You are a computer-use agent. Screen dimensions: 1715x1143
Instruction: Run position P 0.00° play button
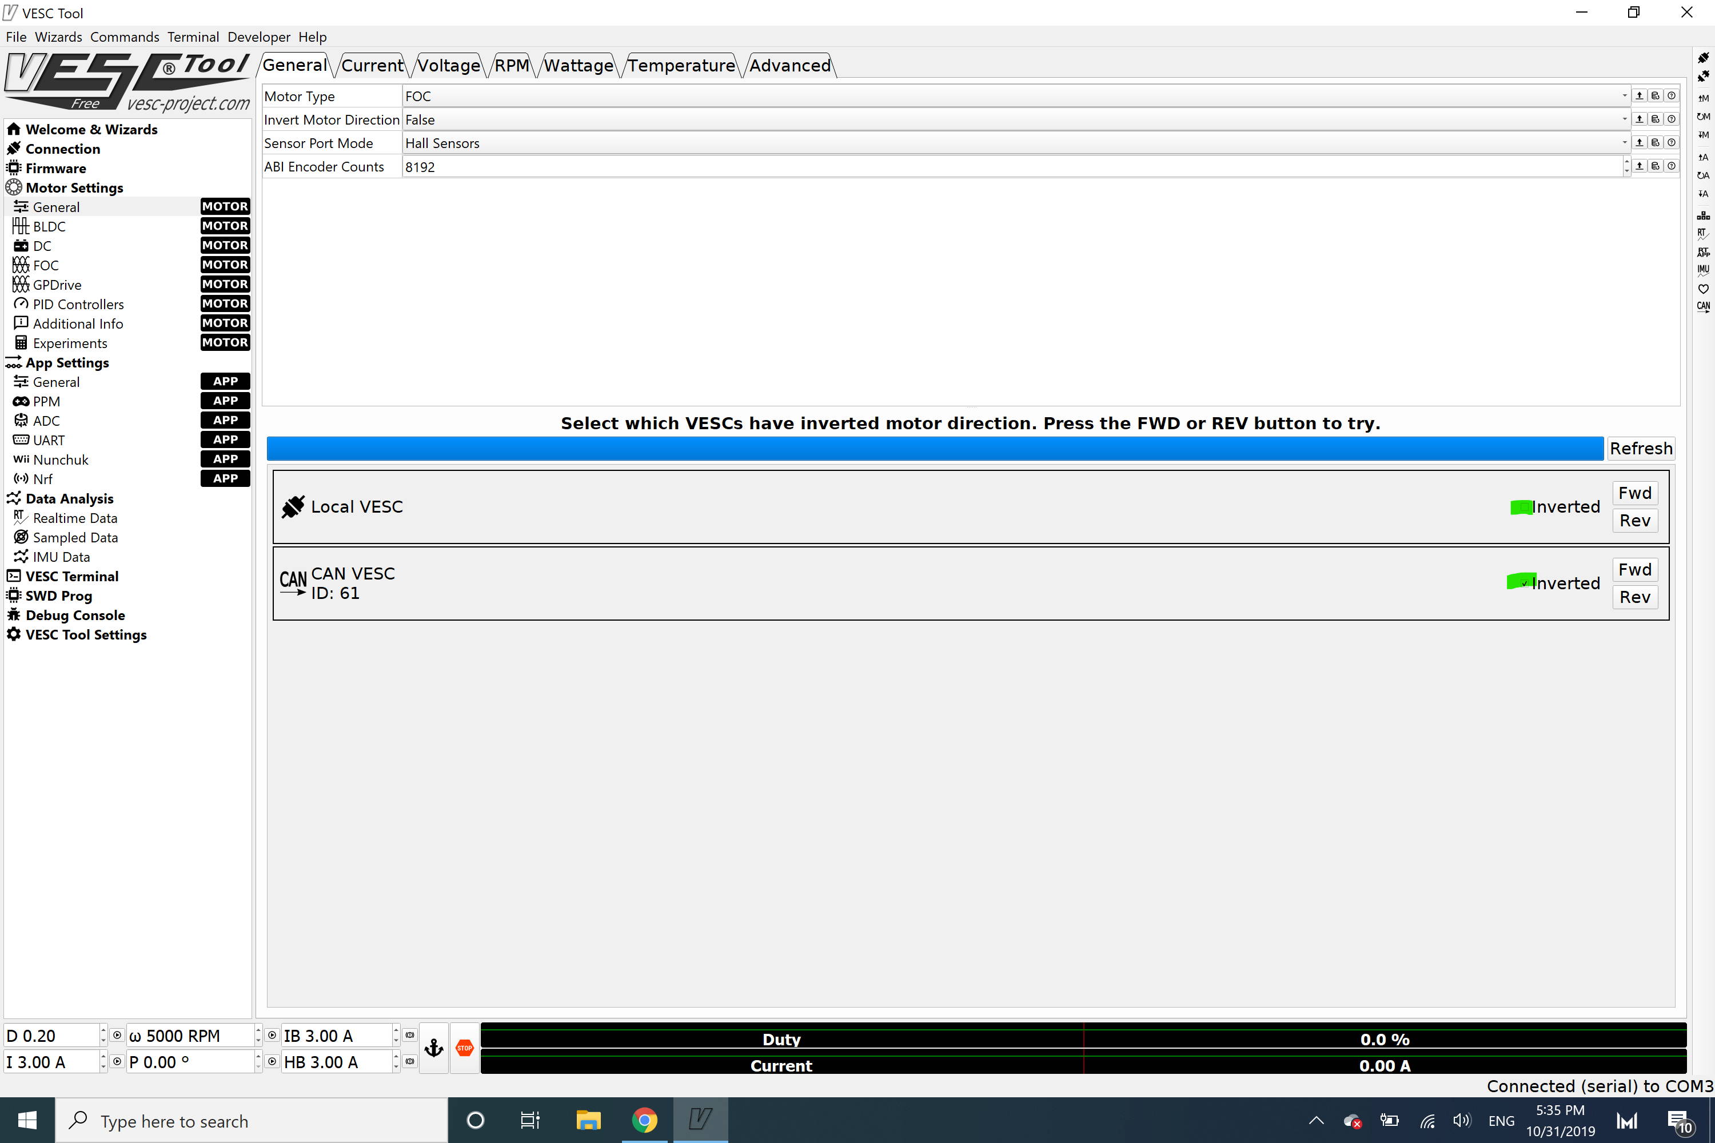coord(272,1061)
